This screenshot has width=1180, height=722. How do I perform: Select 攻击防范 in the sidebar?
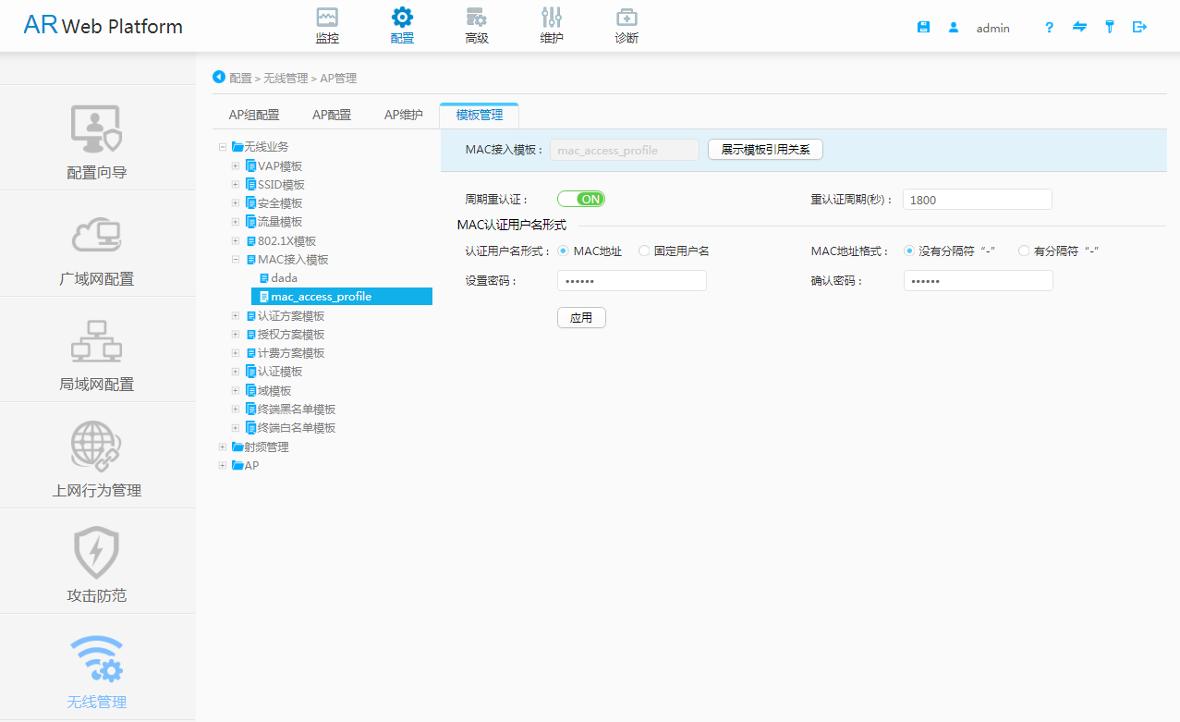97,563
